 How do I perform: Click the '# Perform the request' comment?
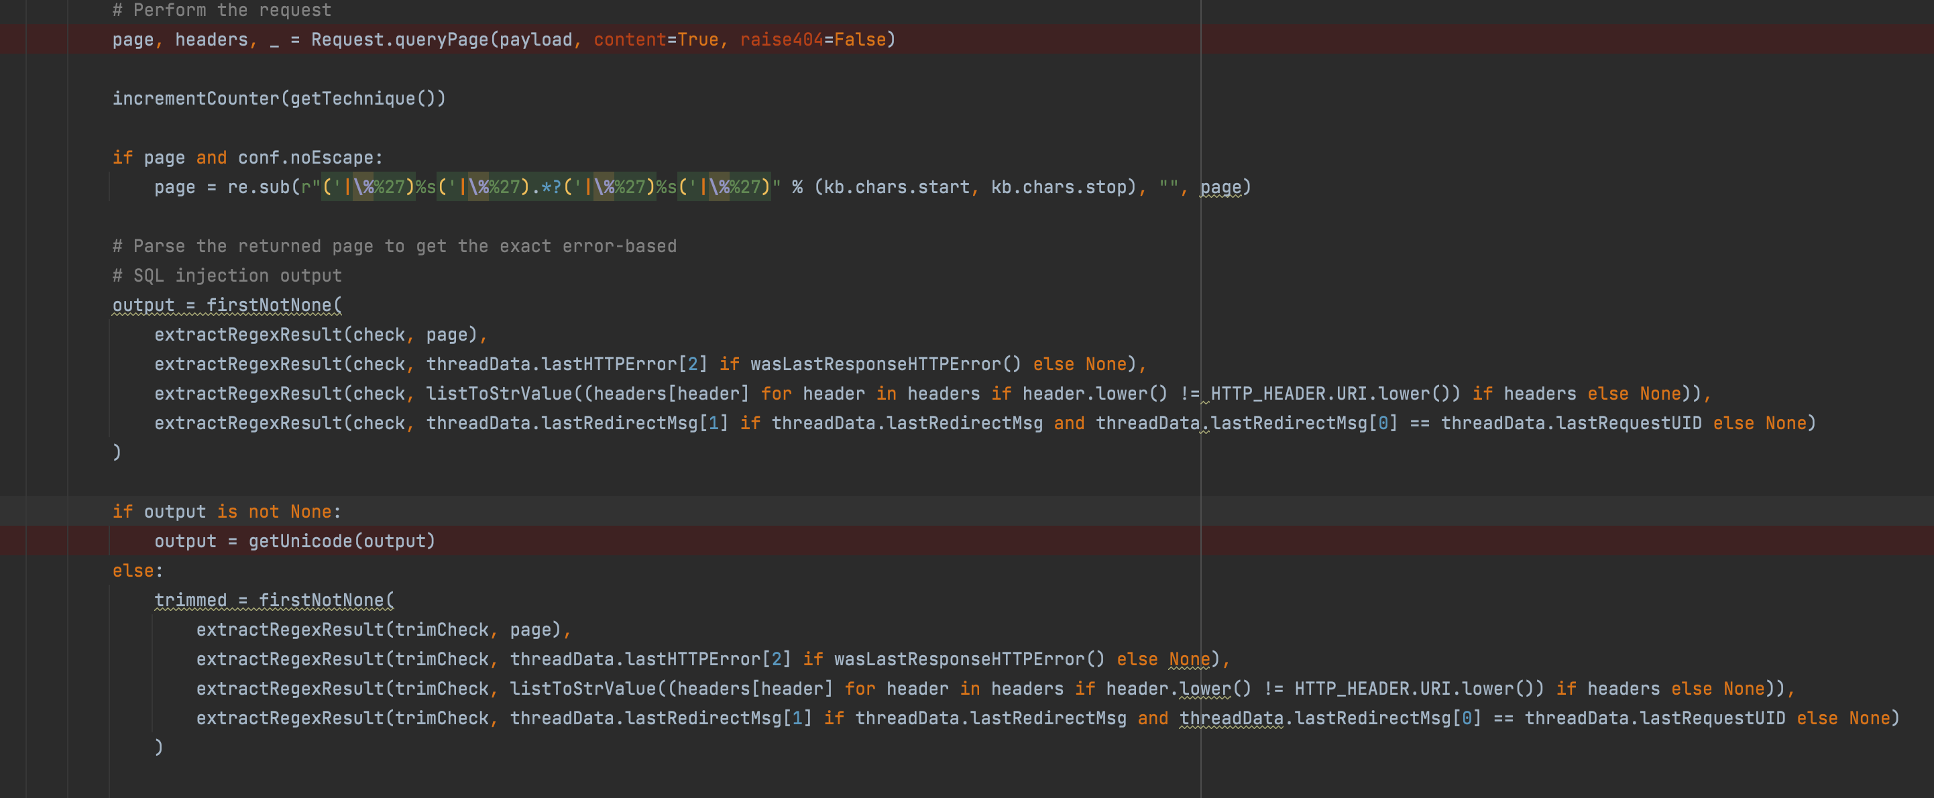point(221,10)
